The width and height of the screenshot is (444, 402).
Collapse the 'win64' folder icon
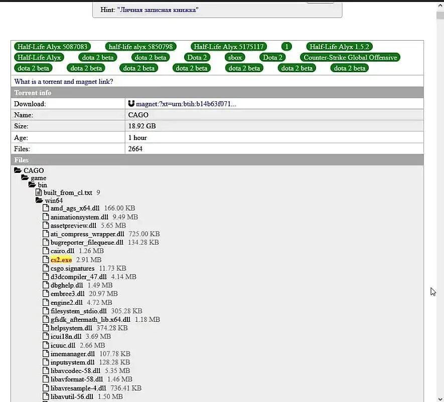point(39,200)
